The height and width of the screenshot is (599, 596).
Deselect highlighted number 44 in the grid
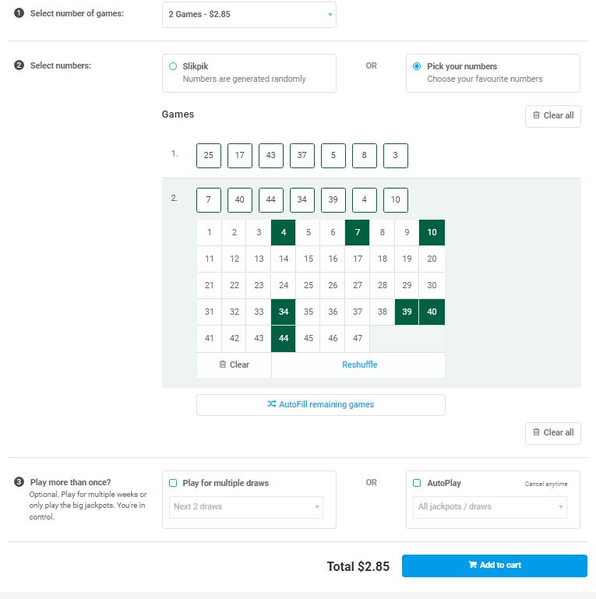click(x=284, y=339)
